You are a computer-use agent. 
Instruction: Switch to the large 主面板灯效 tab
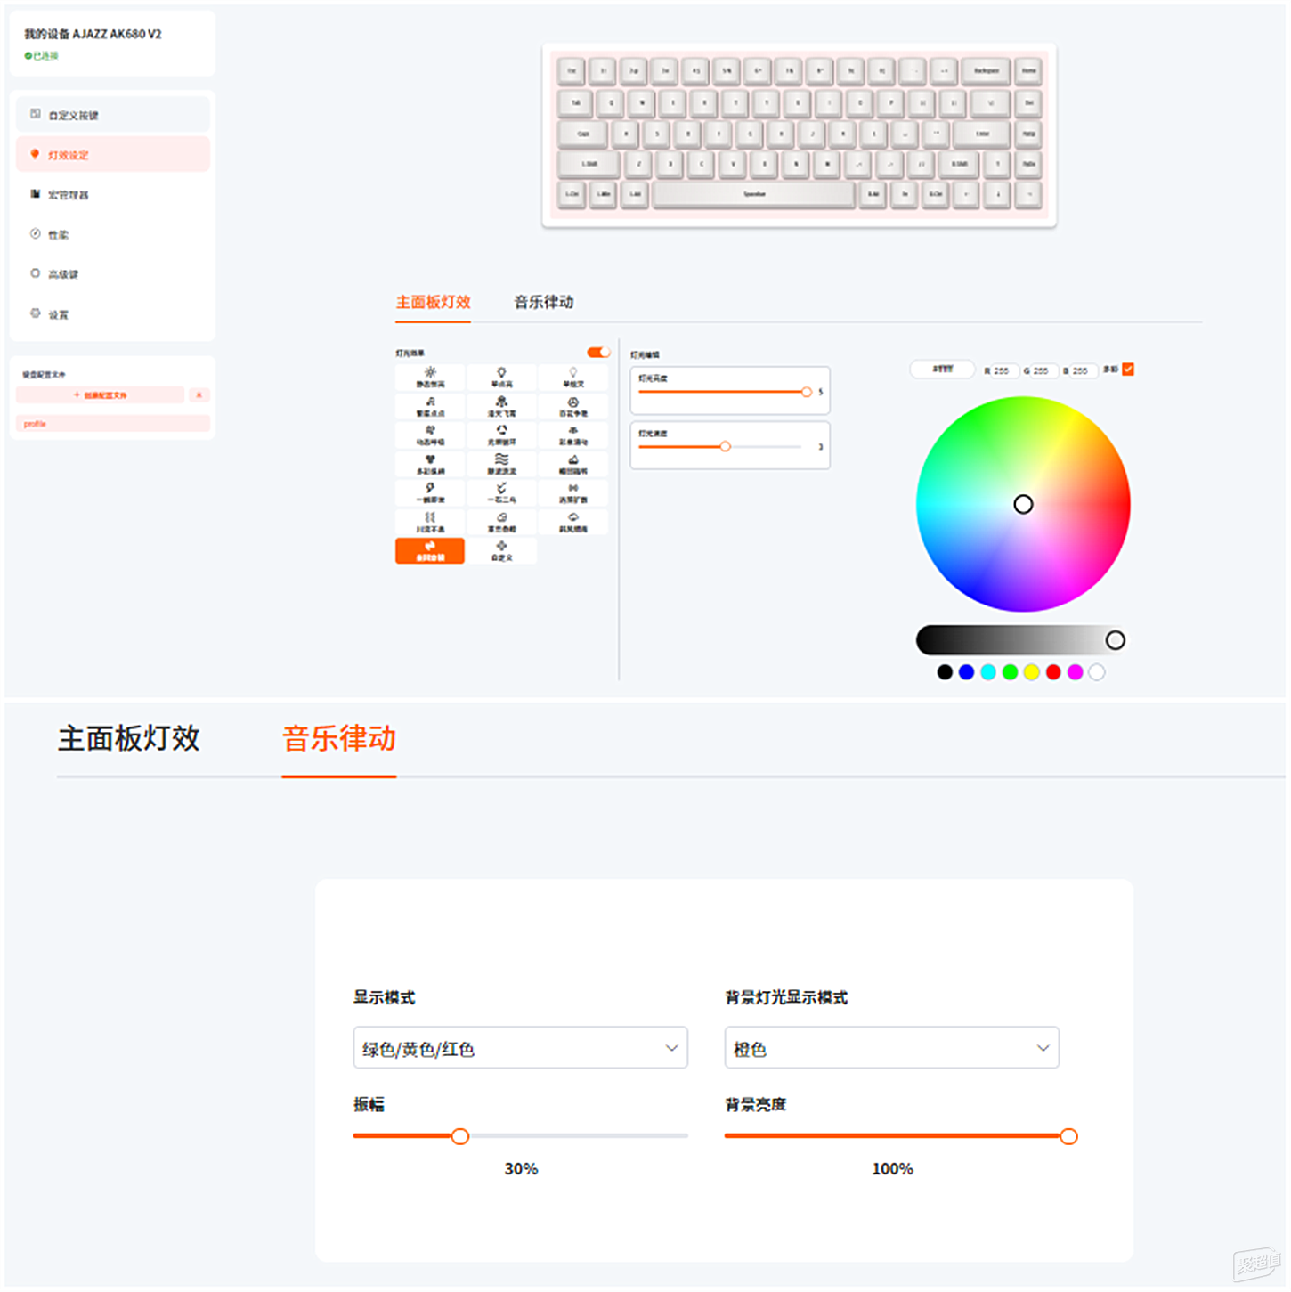tap(129, 738)
